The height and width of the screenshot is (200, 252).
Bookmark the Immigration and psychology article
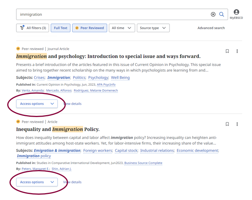[227, 51]
